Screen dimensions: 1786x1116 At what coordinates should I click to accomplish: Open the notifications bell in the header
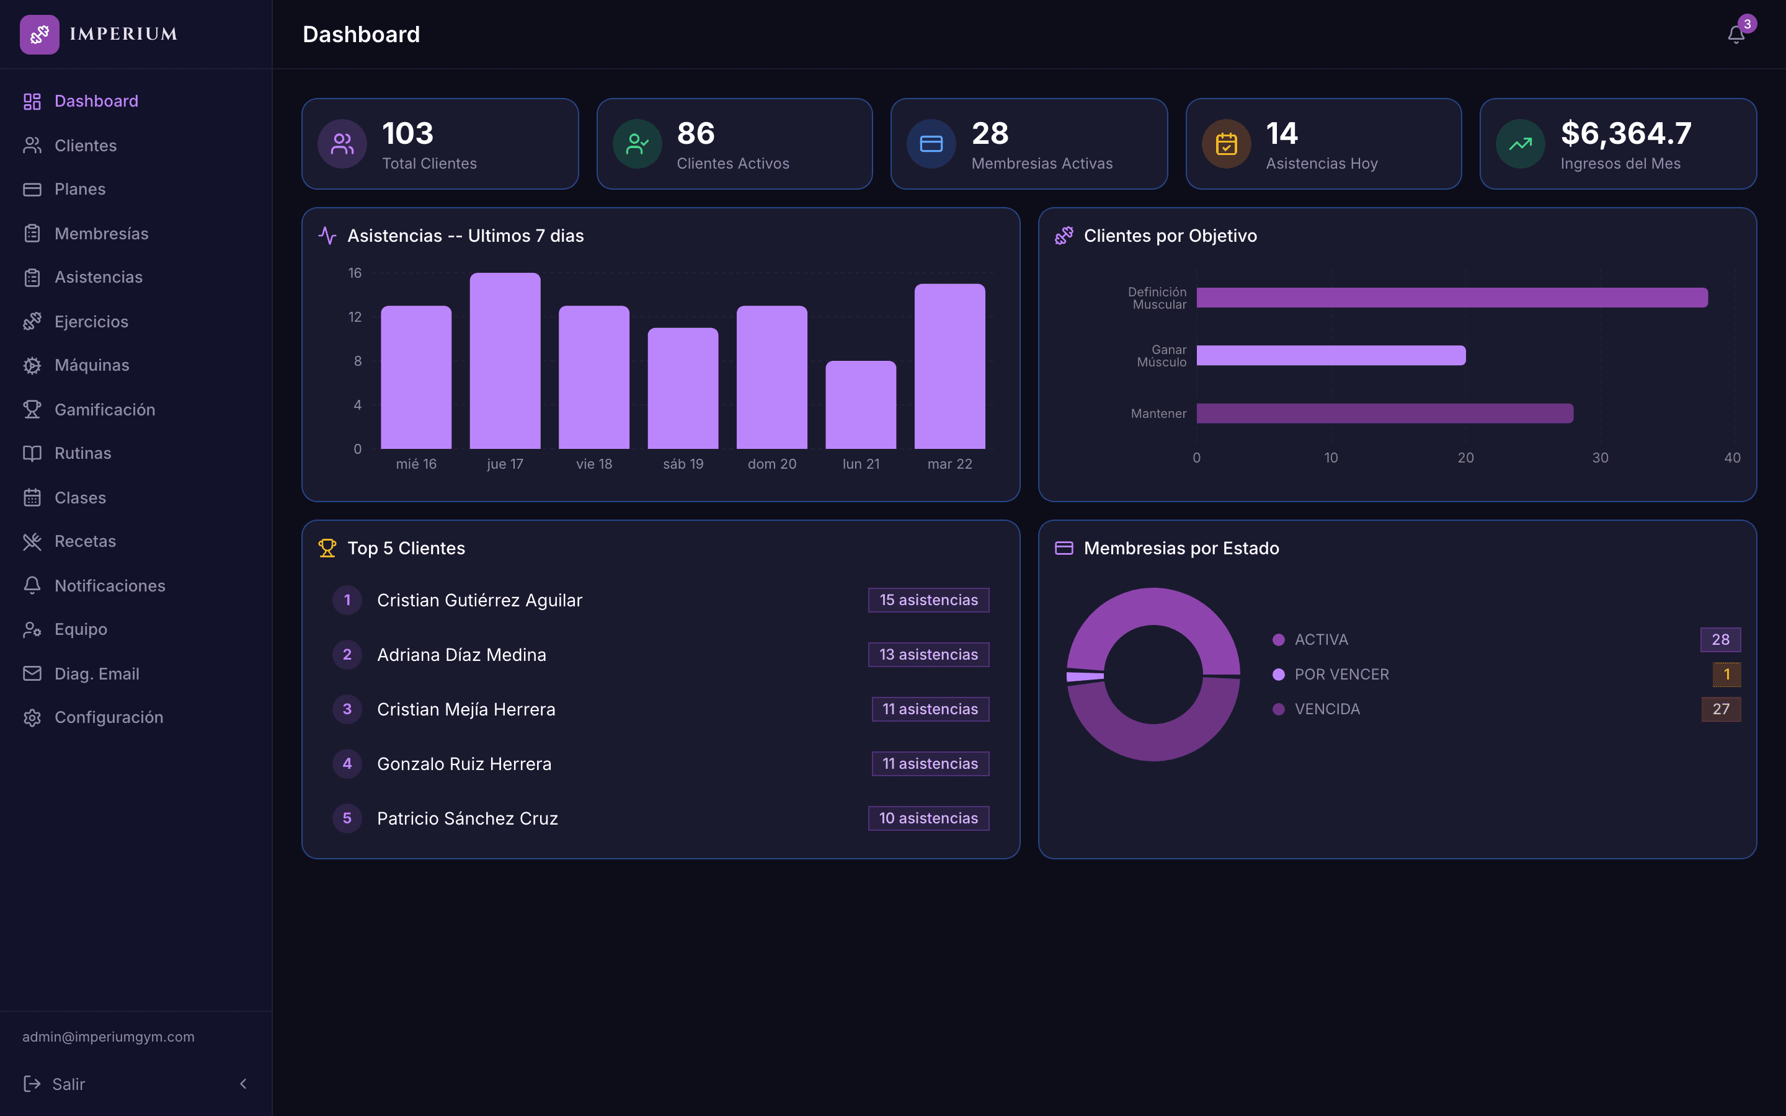pos(1736,35)
